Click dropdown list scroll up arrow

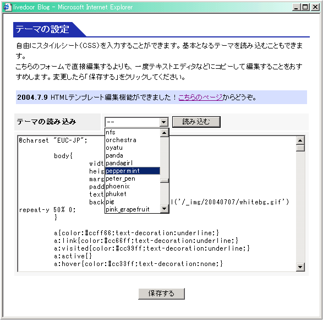click(165, 133)
